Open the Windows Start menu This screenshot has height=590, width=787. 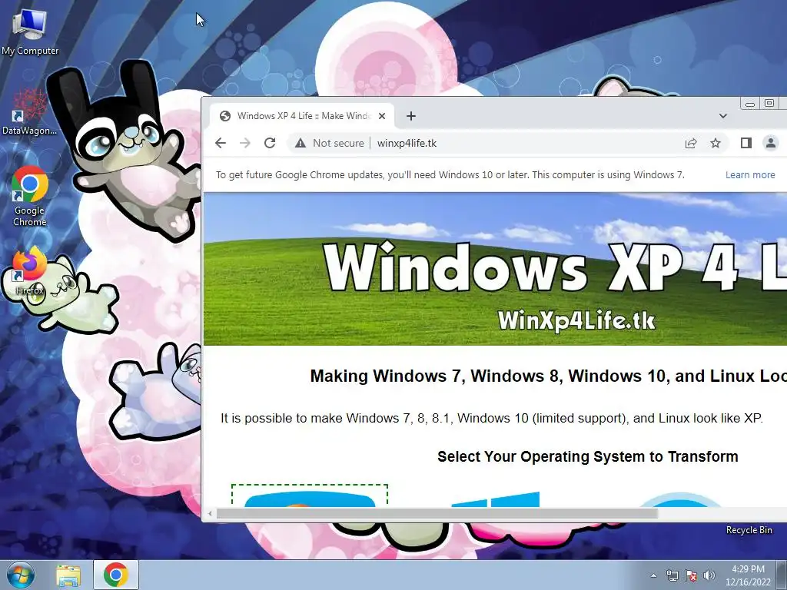(21, 575)
